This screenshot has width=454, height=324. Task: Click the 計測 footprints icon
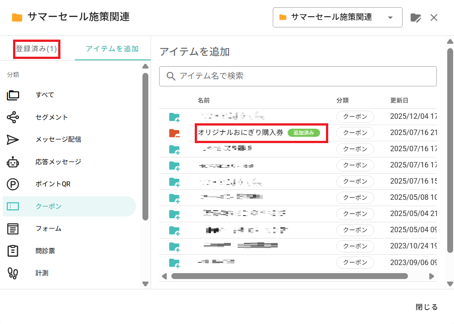pyautogui.click(x=13, y=273)
